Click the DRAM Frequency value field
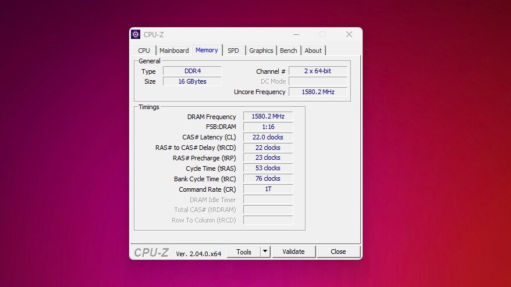The width and height of the screenshot is (511, 287). [268, 117]
